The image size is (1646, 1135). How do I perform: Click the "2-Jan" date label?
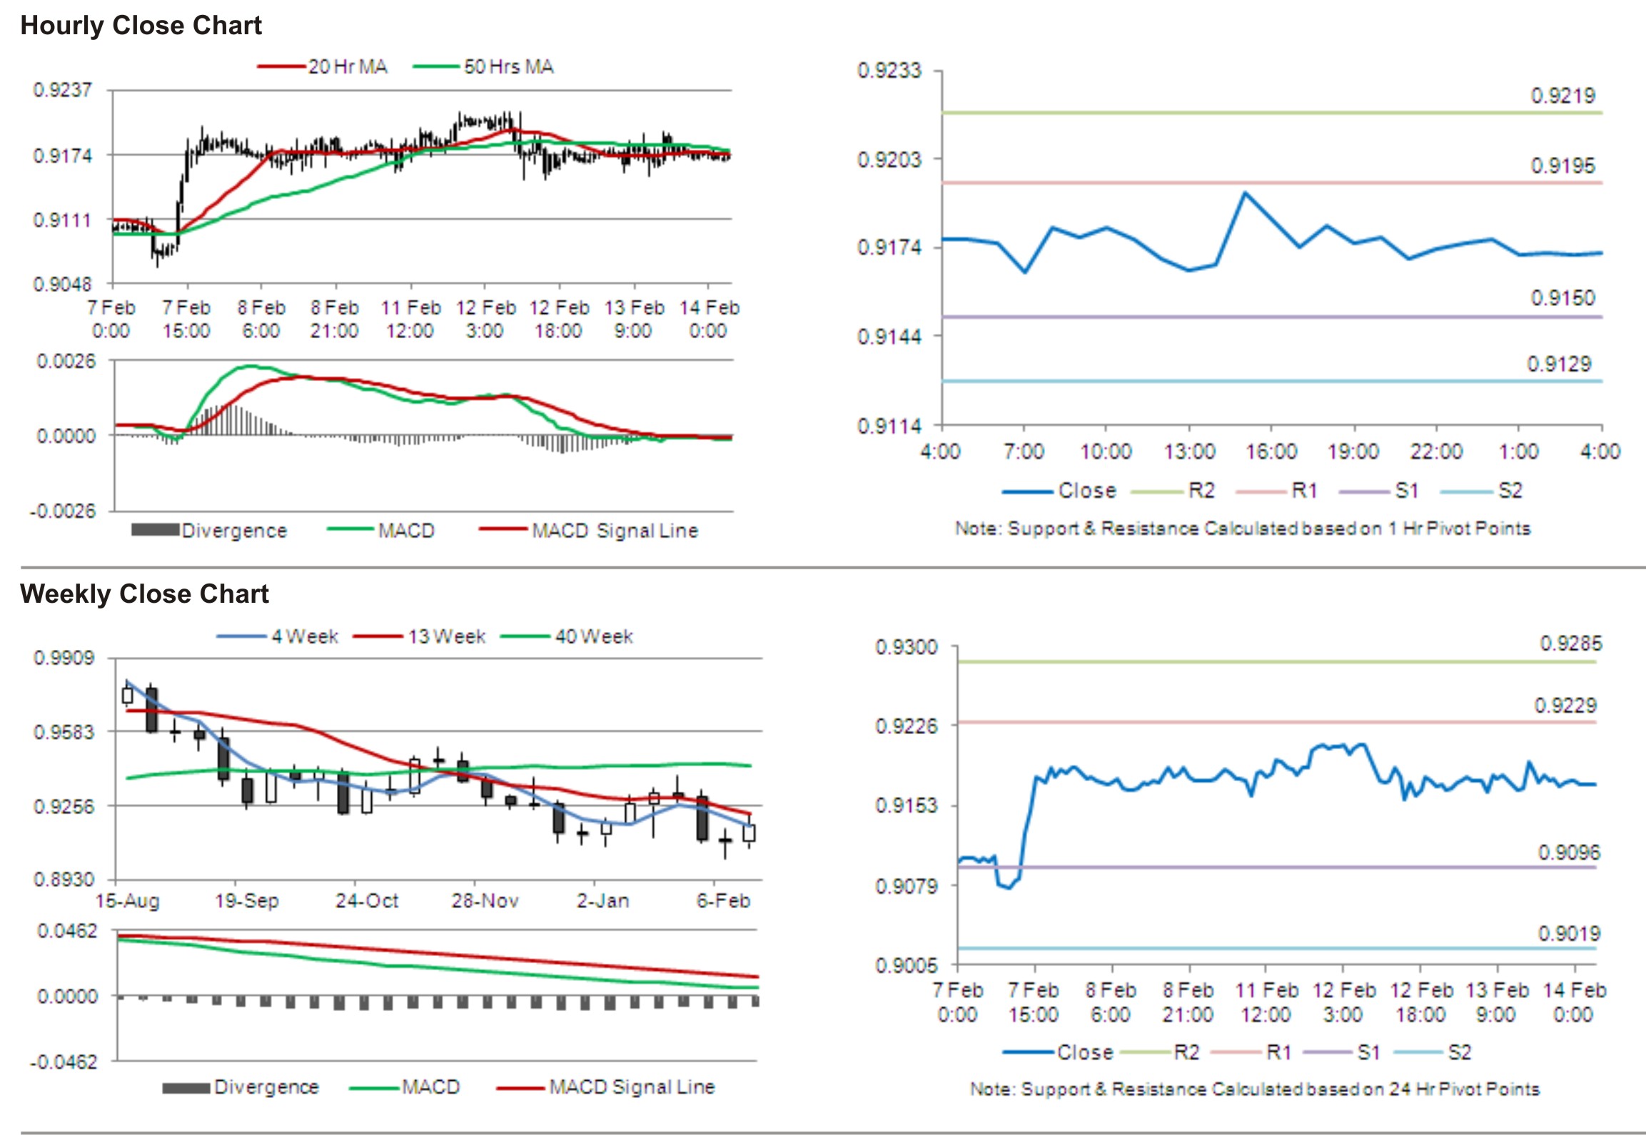(604, 901)
